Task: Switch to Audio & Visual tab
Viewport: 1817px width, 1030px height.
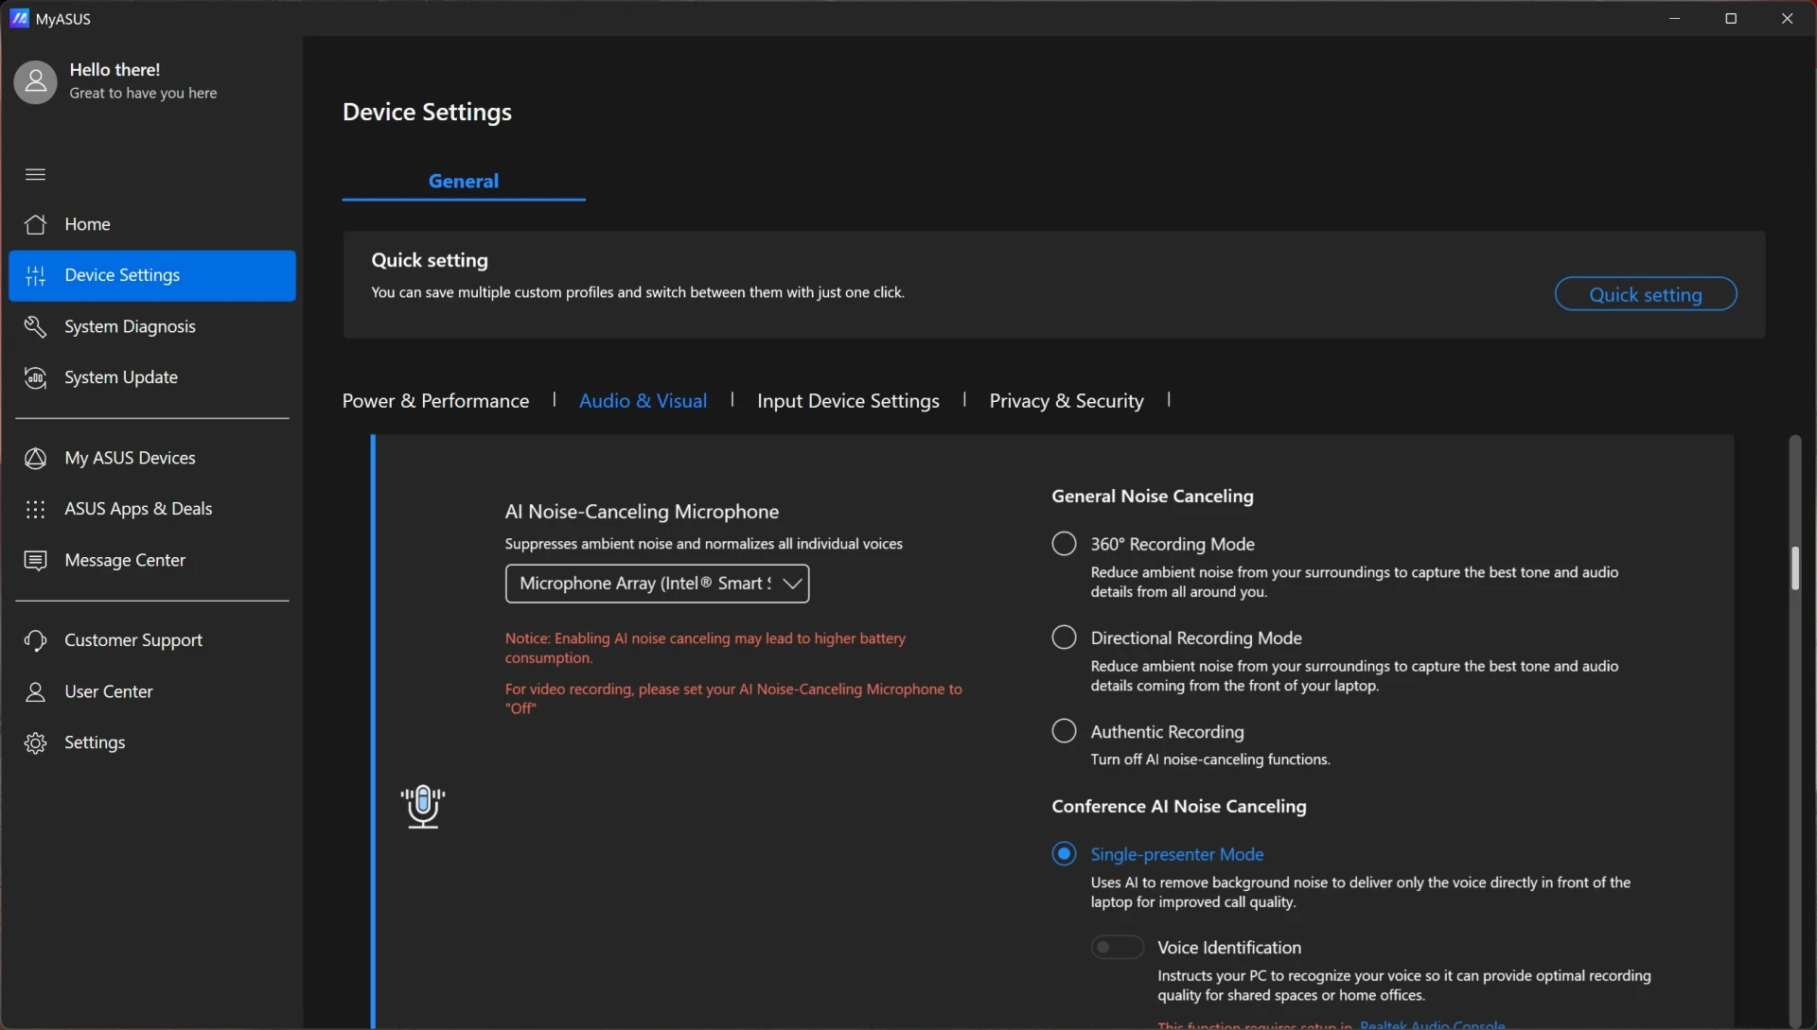Action: point(643,401)
